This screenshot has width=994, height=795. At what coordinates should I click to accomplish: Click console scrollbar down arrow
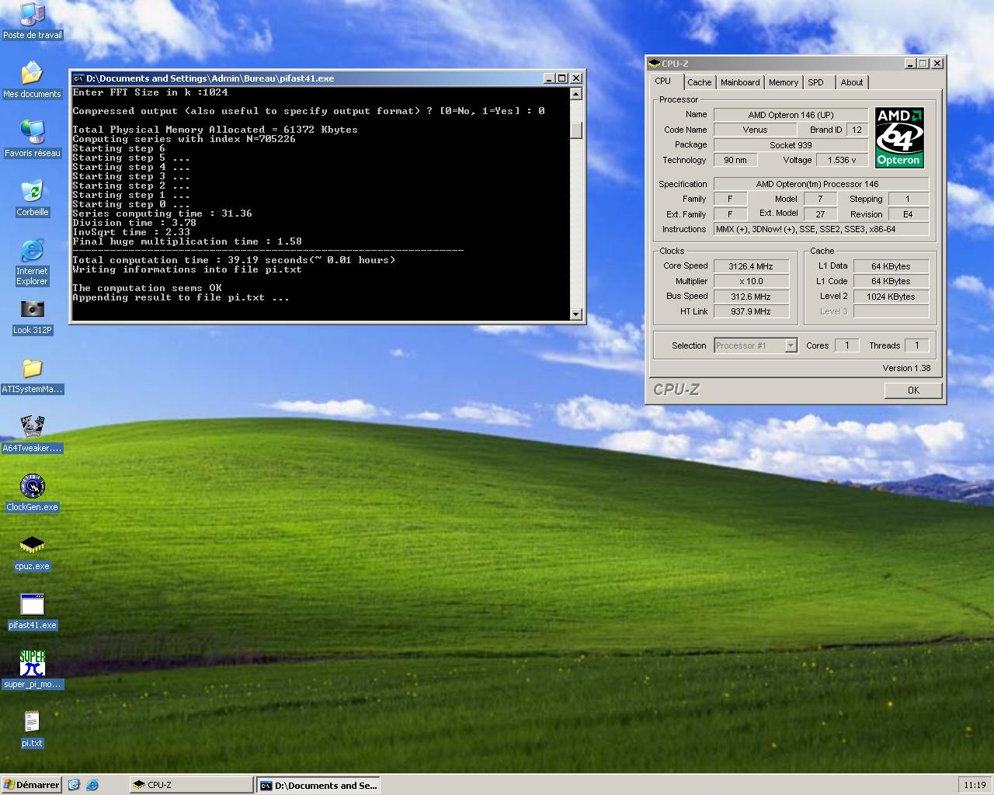575,314
